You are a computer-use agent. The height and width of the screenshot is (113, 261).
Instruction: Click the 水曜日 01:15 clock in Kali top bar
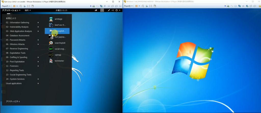[x=61, y=10]
